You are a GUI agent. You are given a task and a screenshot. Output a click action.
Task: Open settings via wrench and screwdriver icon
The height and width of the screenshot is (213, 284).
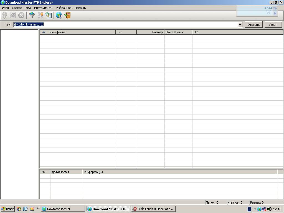[40, 15]
